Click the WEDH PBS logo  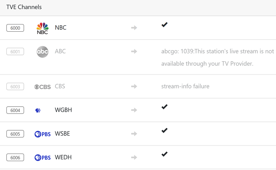pyautogui.click(x=42, y=158)
